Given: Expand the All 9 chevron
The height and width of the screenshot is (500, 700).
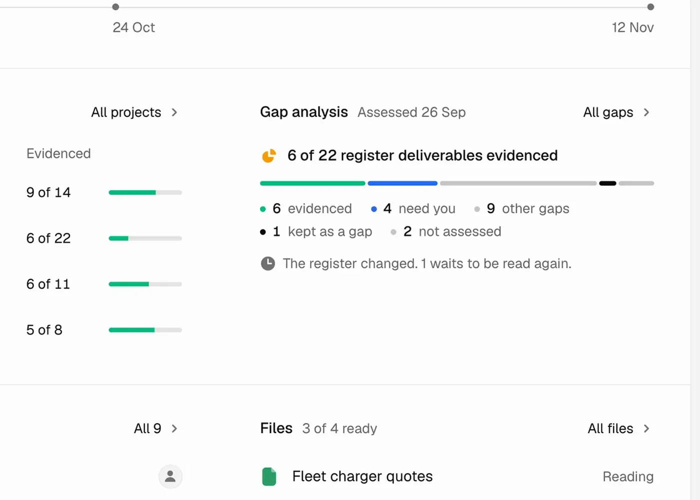Looking at the screenshot, I should (x=174, y=428).
